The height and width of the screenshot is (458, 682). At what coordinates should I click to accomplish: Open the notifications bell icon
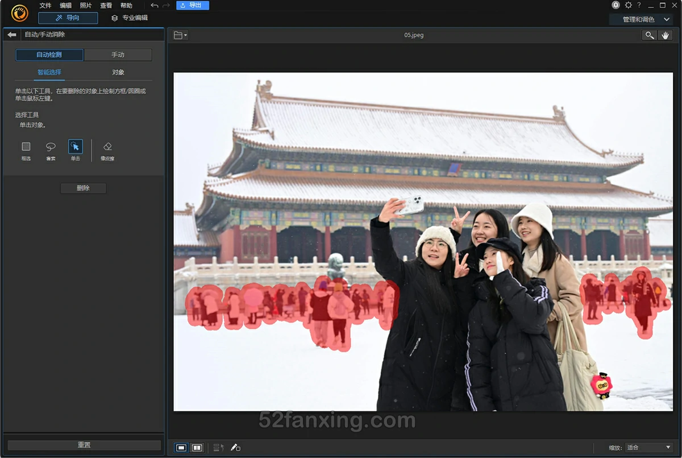click(616, 5)
